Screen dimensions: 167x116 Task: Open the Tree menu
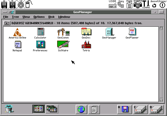click(15, 17)
